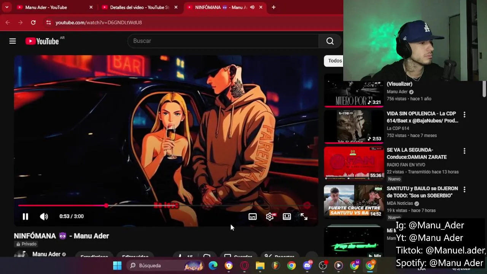The height and width of the screenshot is (274, 487).
Task: Open Opera browser from taskbar
Action: point(244,266)
